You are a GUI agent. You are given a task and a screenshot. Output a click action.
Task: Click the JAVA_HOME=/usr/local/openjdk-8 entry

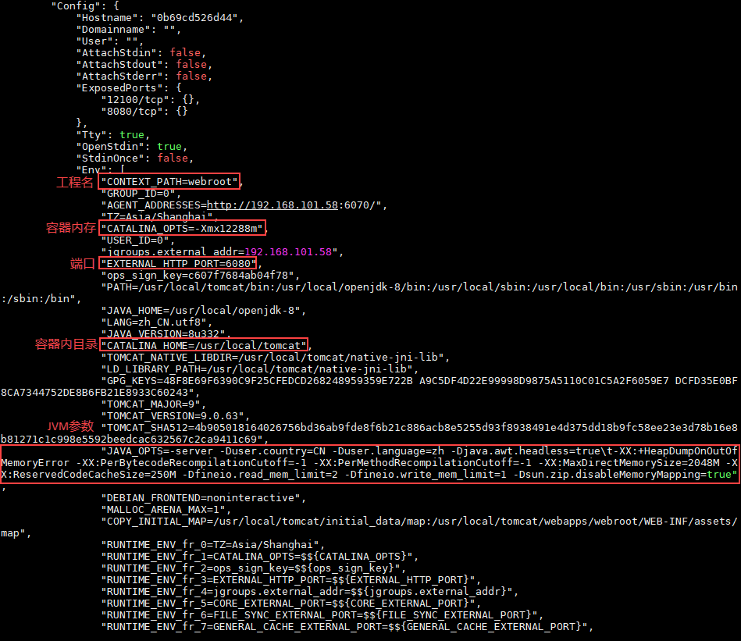pyautogui.click(x=204, y=310)
